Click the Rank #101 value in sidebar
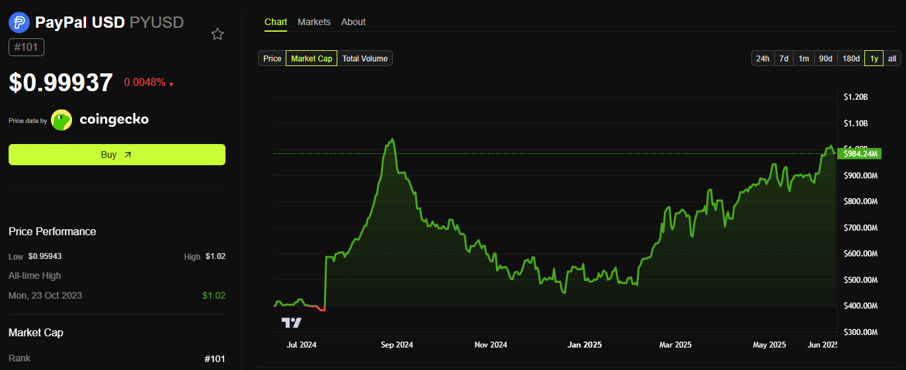Viewport: 906px width, 370px height. (215, 359)
